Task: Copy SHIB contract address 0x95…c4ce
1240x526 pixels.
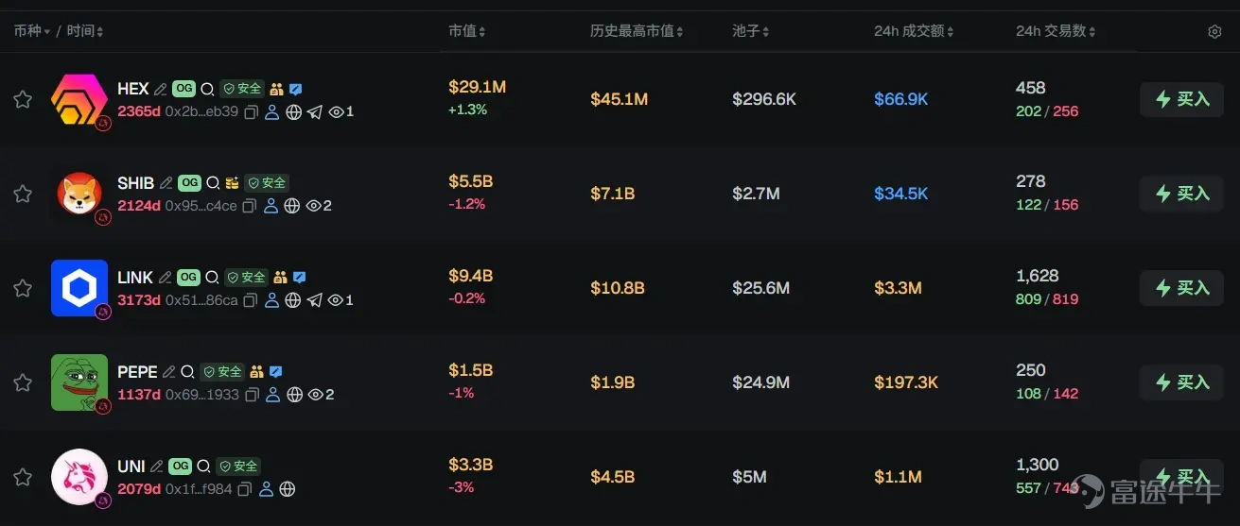Action: [x=250, y=206]
